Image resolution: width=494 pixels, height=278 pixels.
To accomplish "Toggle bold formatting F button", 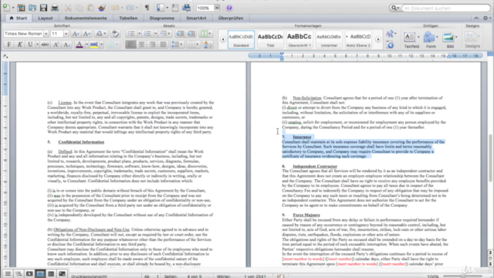I will click(x=8, y=45).
